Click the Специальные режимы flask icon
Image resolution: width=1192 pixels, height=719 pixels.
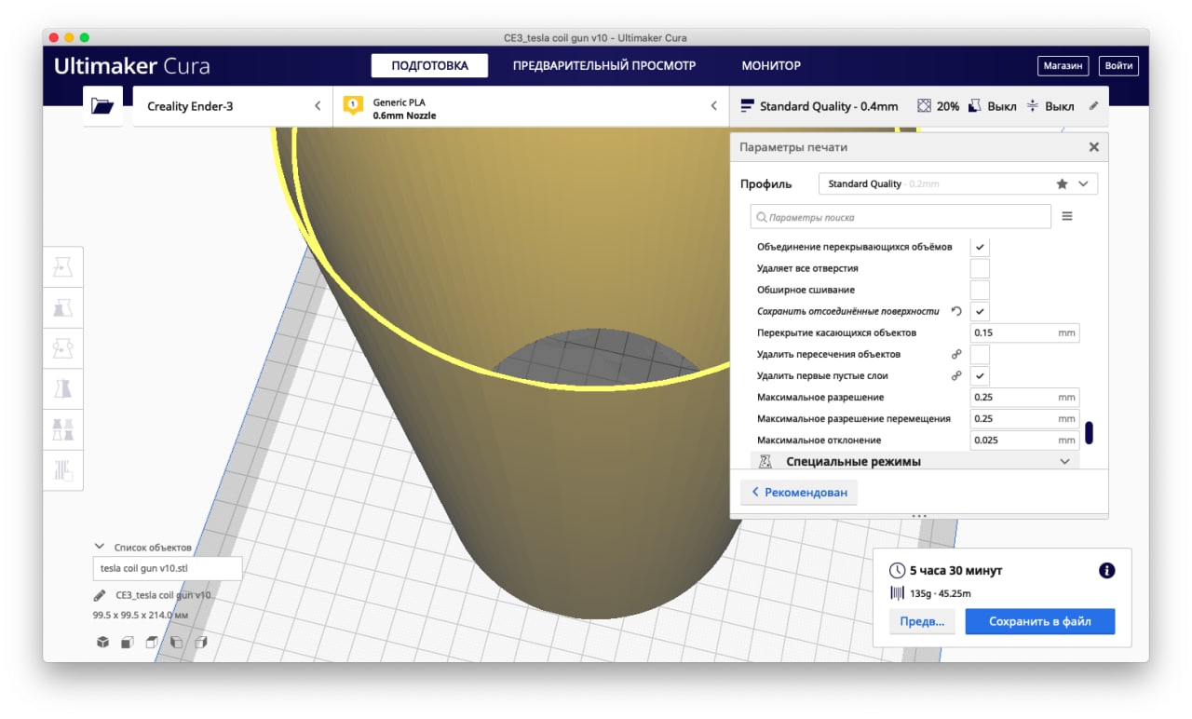766,461
